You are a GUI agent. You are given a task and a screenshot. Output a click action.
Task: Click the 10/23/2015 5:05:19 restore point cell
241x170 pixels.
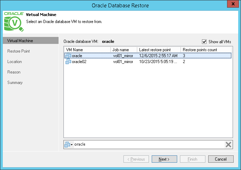click(158, 62)
